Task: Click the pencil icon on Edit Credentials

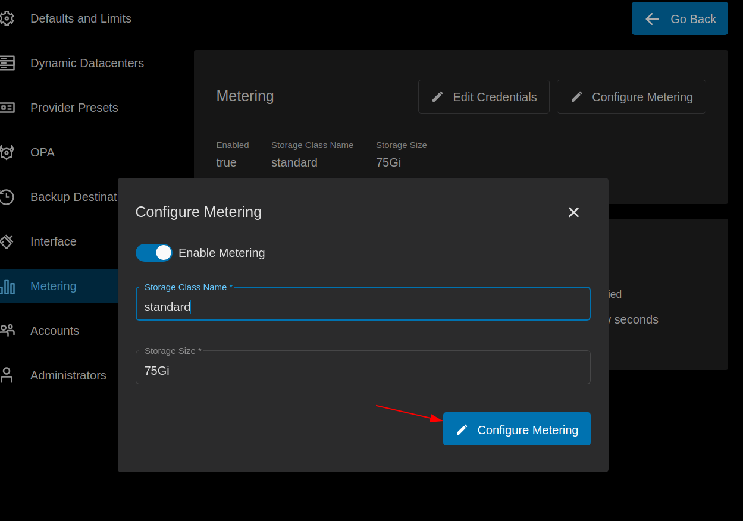Action: pos(438,96)
